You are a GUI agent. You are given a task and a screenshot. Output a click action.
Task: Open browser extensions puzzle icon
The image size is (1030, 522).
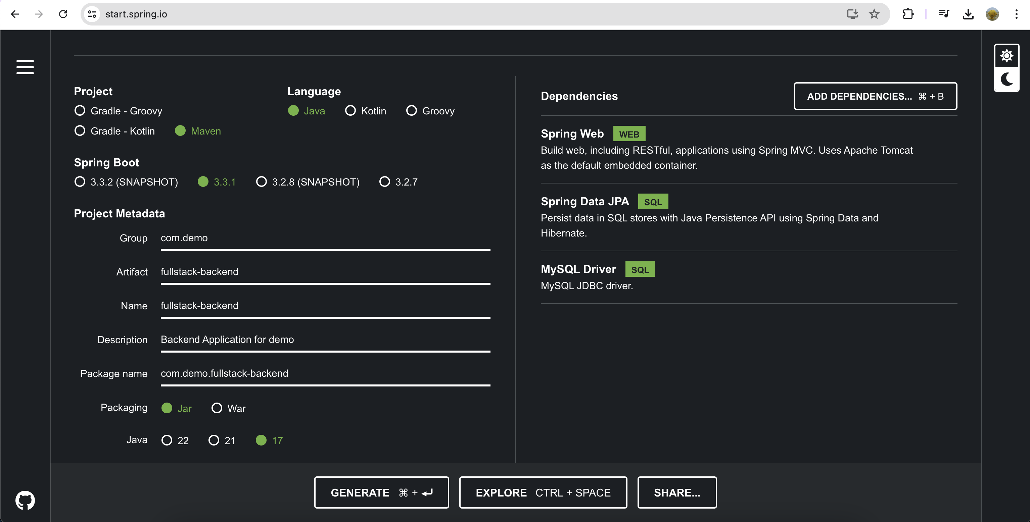(908, 14)
